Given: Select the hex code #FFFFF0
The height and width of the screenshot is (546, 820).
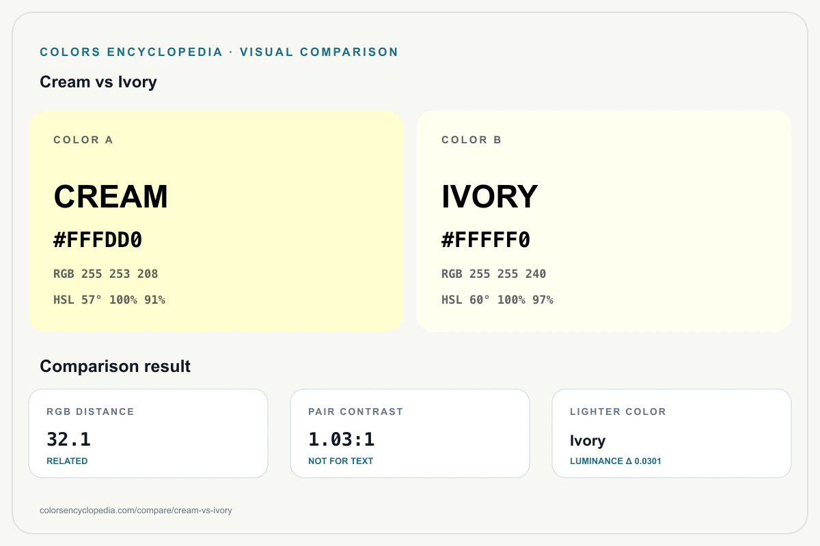Looking at the screenshot, I should pos(486,240).
